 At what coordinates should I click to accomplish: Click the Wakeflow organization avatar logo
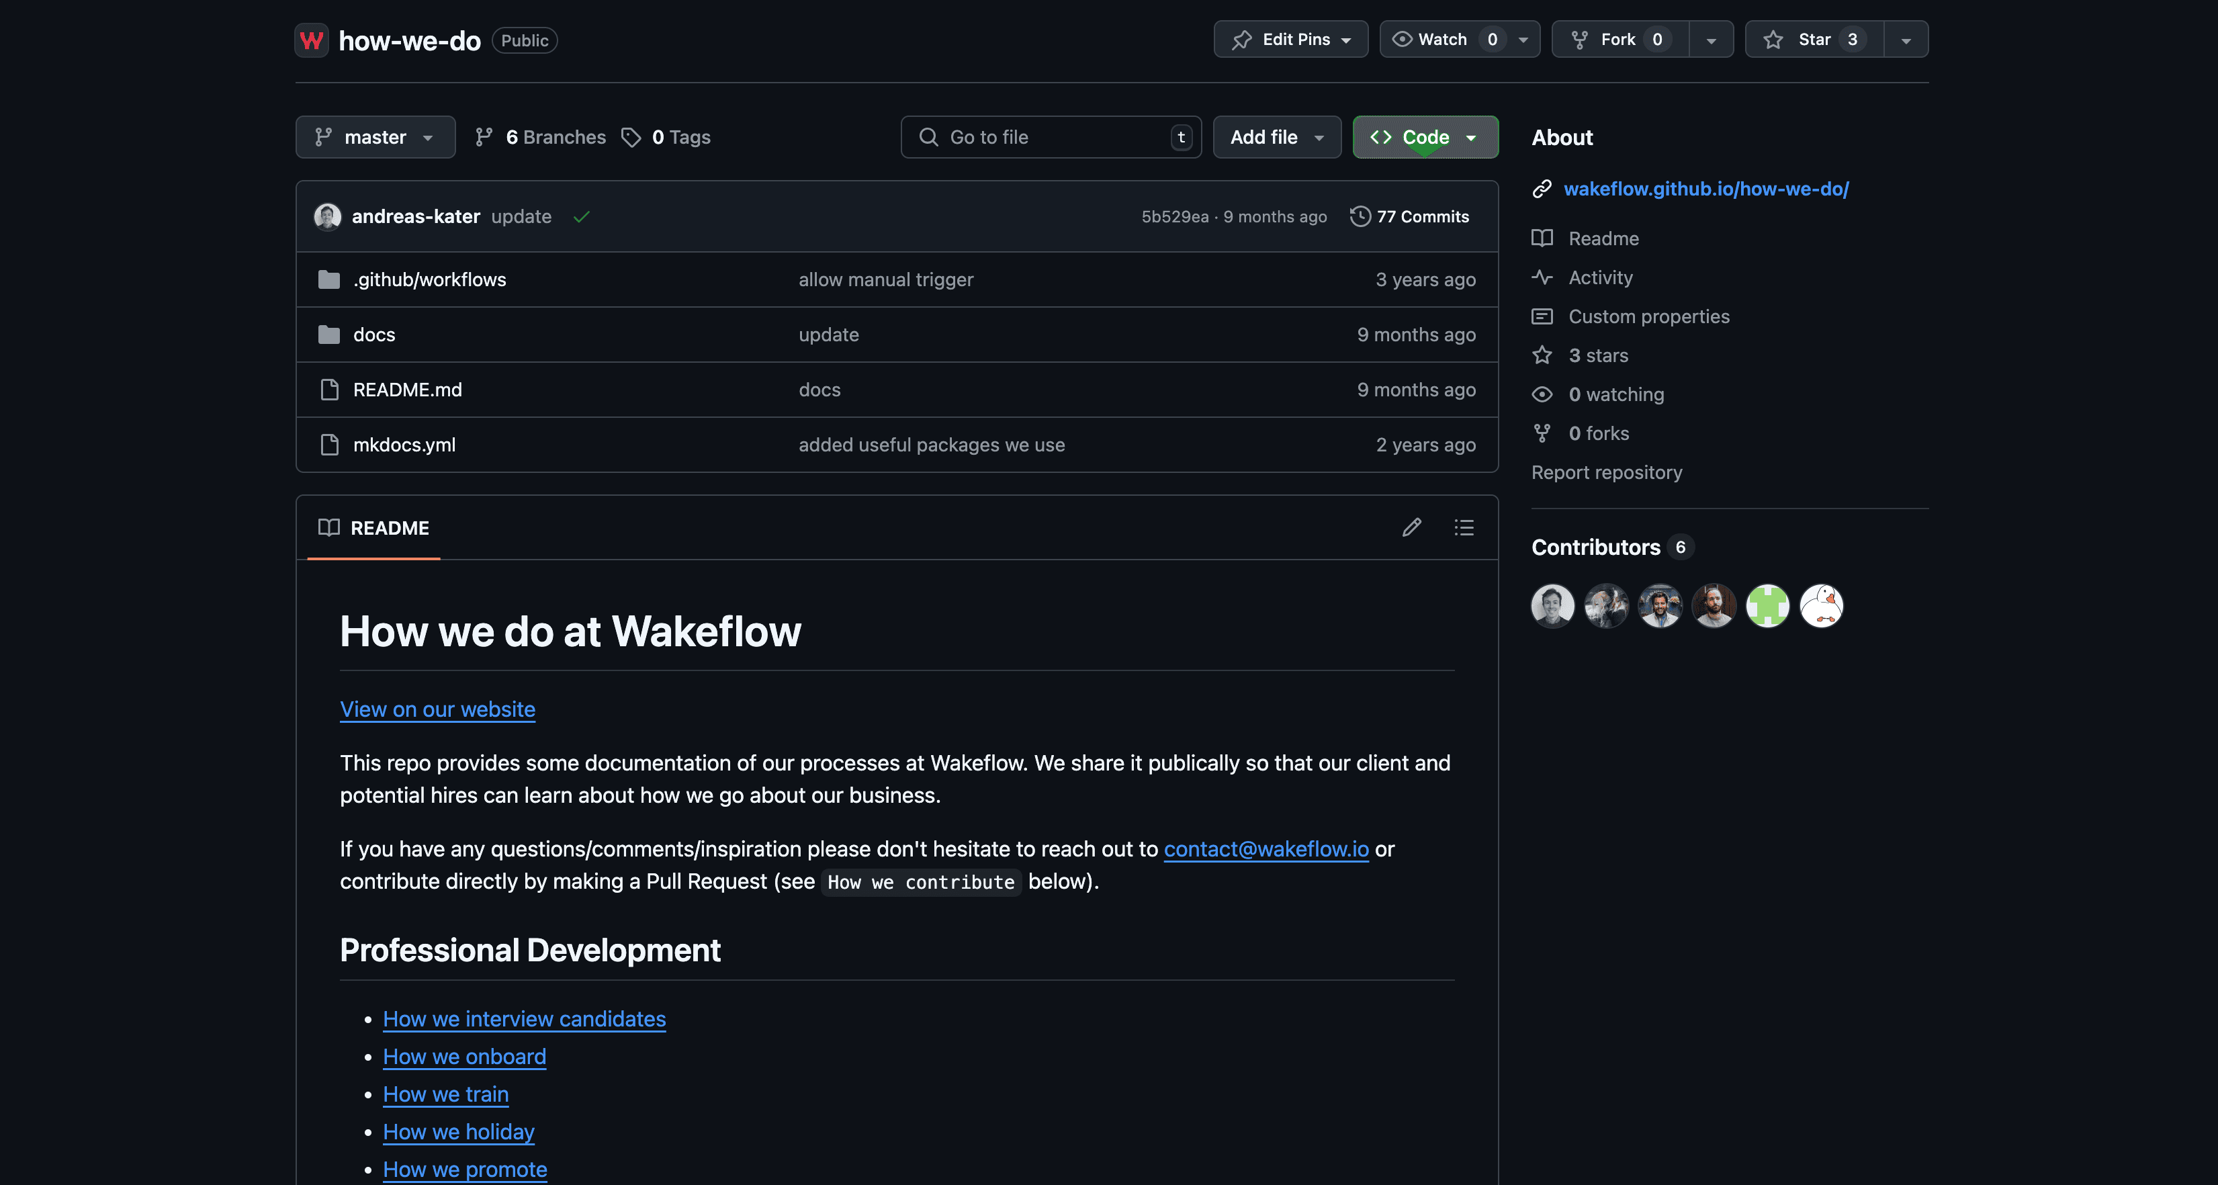click(x=312, y=40)
